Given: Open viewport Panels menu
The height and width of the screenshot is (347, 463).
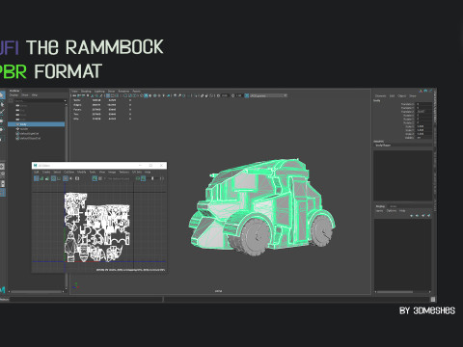Looking at the screenshot, I should [x=137, y=92].
